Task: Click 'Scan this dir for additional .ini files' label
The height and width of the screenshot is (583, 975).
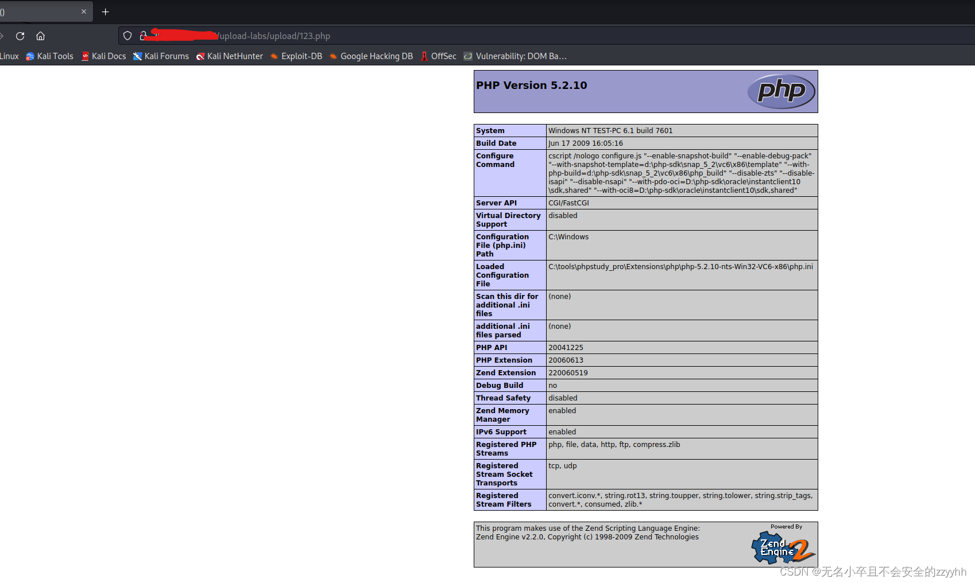Action: (x=507, y=305)
